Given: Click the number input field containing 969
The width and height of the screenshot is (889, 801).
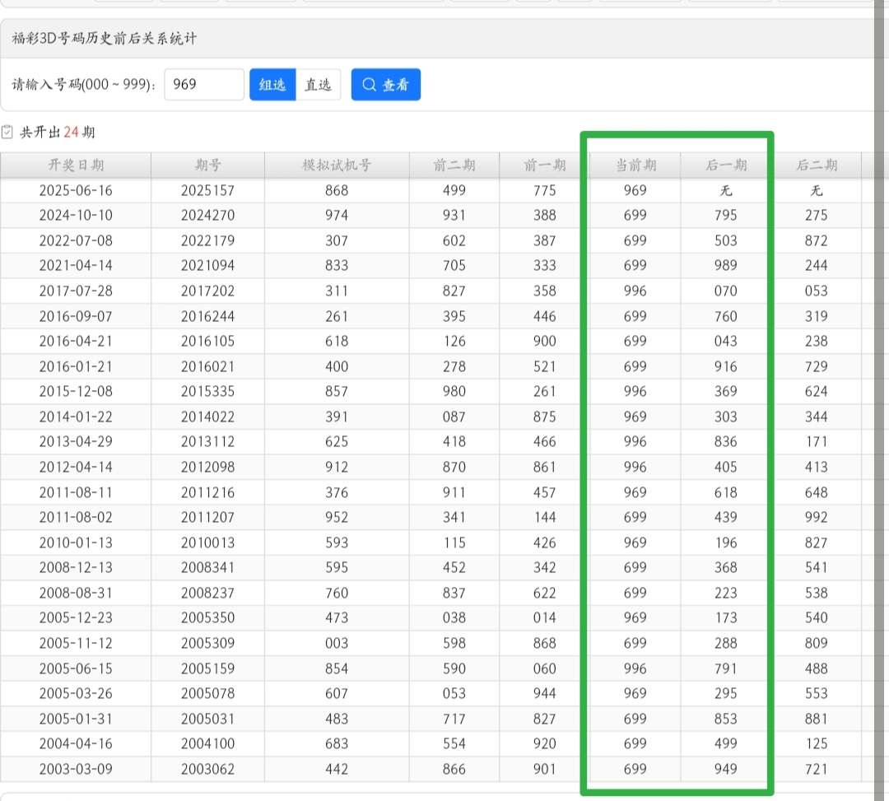Looking at the screenshot, I should (x=204, y=85).
